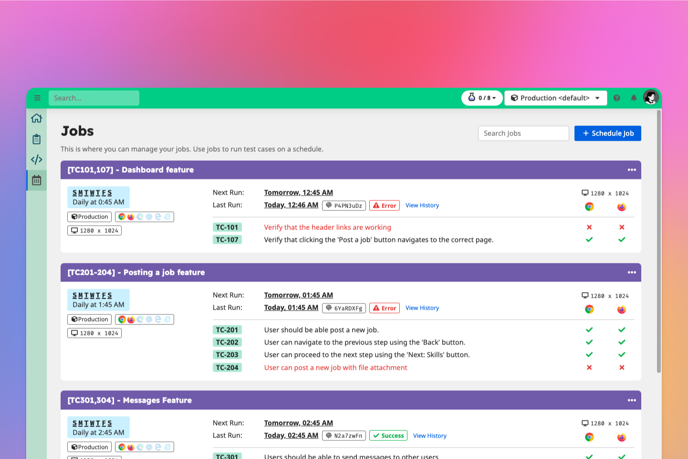Click TC-101 Chrome failed X result
The image size is (688, 459).
(x=589, y=227)
